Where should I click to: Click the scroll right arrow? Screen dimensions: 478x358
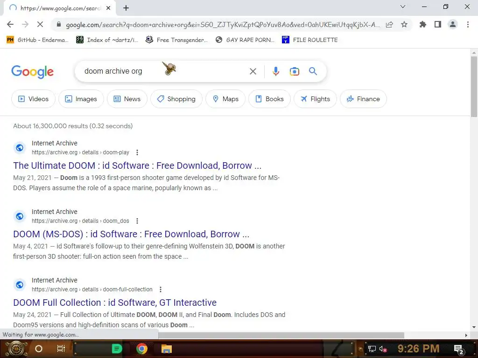coord(466,335)
